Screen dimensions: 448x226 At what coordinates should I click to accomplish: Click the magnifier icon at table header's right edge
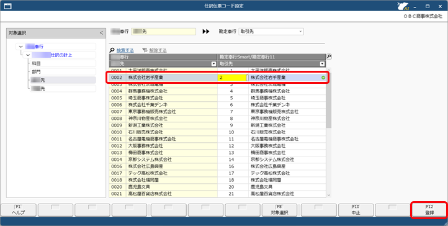[329, 57]
